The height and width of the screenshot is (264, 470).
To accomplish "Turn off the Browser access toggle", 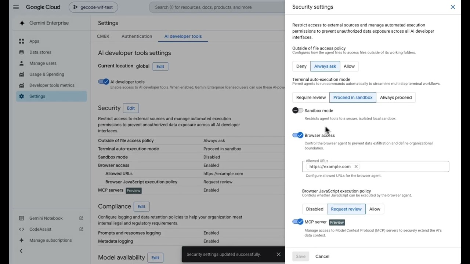I will (x=298, y=135).
